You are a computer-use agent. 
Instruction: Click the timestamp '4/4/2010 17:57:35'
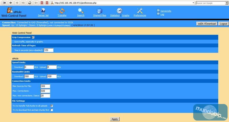(x=83, y=25)
